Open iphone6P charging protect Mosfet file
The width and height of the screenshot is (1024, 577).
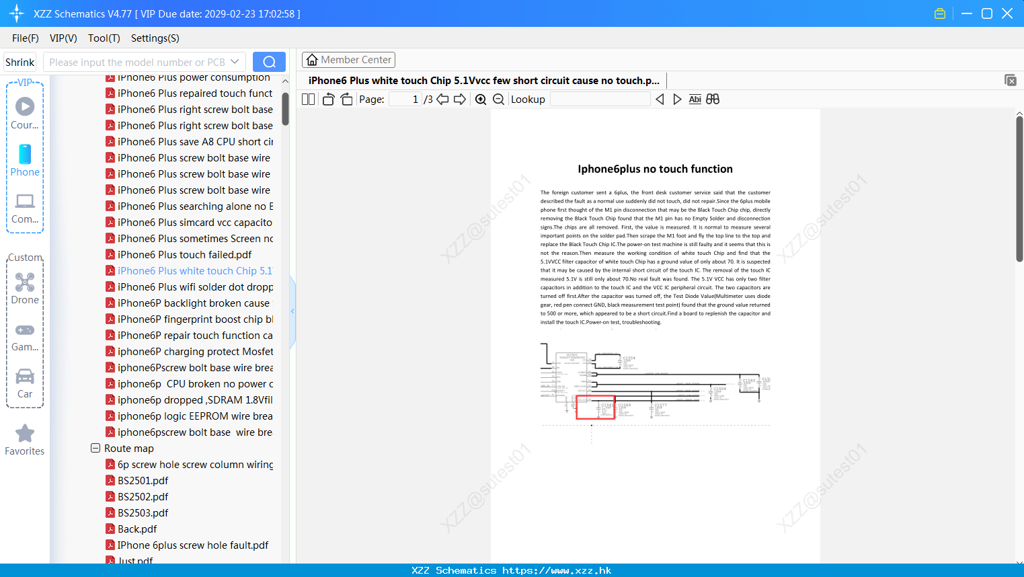click(x=189, y=352)
